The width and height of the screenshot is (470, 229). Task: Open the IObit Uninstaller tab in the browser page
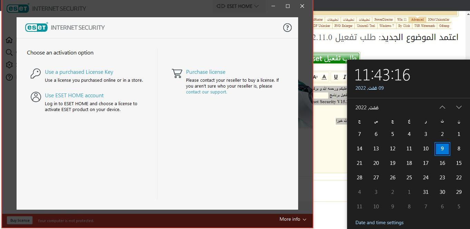[x=439, y=20]
